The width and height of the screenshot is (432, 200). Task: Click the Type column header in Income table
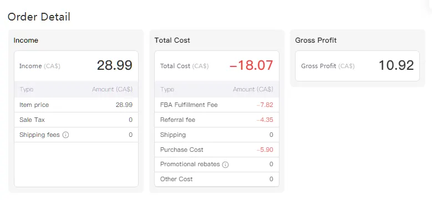click(27, 89)
